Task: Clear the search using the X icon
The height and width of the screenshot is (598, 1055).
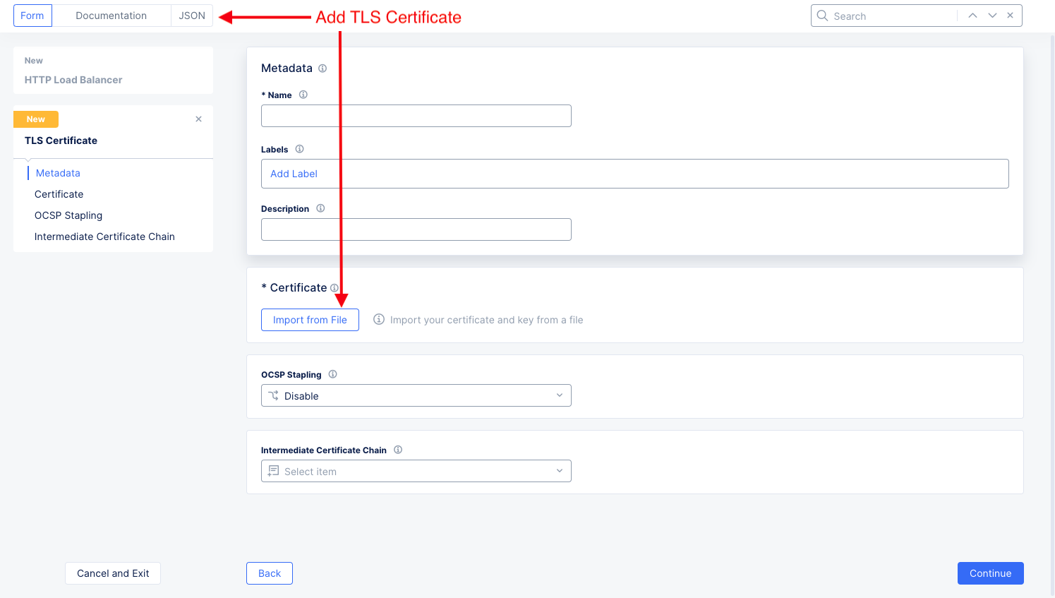Action: 1010,15
